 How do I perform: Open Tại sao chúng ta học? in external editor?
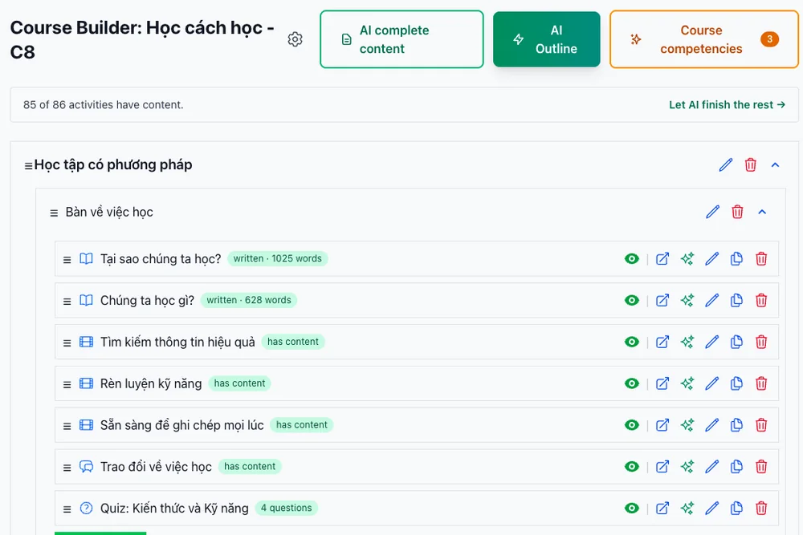[x=662, y=259]
